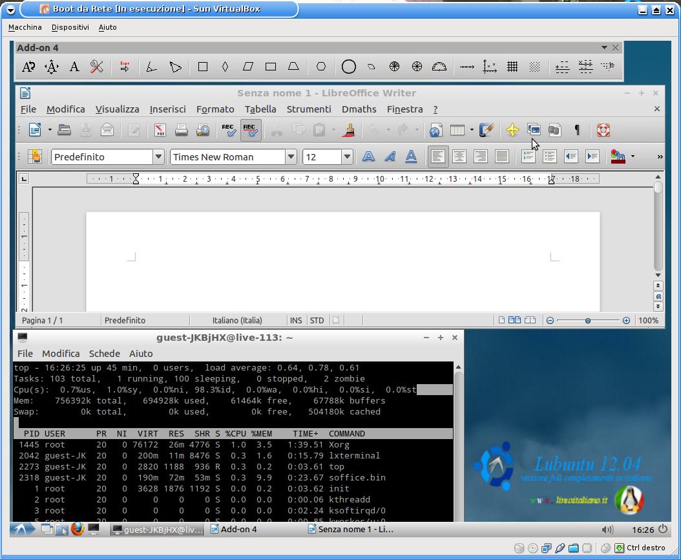Screen dimensions: 681x560
Task: Click the grid icon in Add-on 4 toolbar
Action: click(x=512, y=67)
